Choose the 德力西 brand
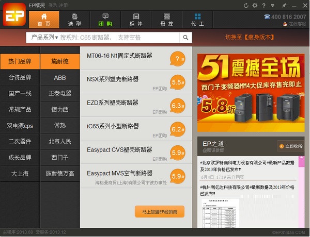The width and height of the screenshot is (310, 237). [60, 109]
